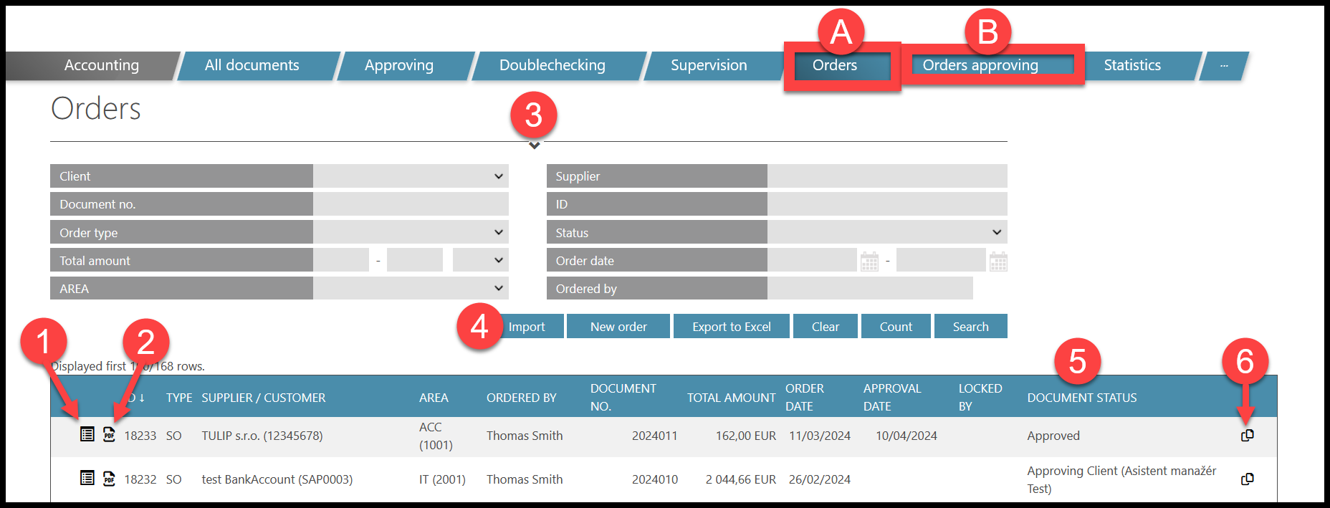Screen dimensions: 1330x508
Task: Go to the Statistics tab
Action: pyautogui.click(x=1132, y=65)
